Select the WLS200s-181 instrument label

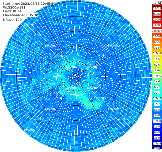click(x=14, y=8)
